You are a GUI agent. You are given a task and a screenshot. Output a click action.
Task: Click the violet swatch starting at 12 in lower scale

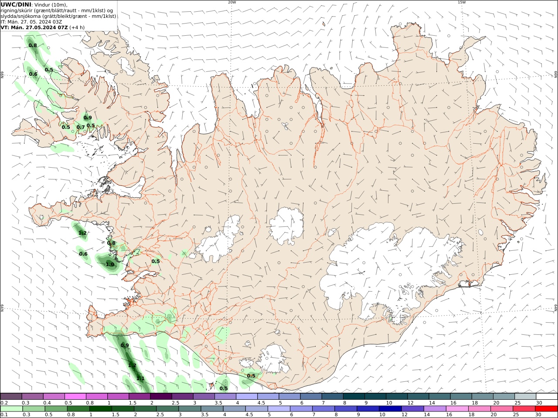tap(412, 409)
